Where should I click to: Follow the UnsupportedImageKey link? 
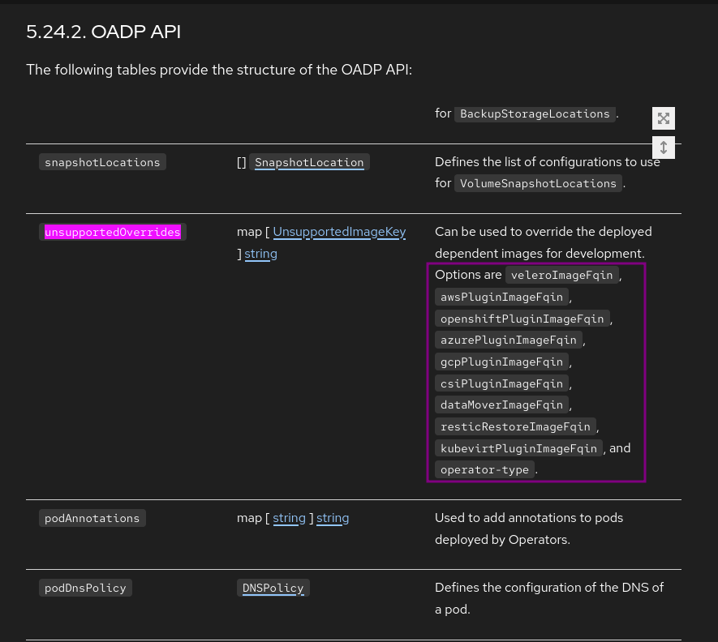pos(339,232)
